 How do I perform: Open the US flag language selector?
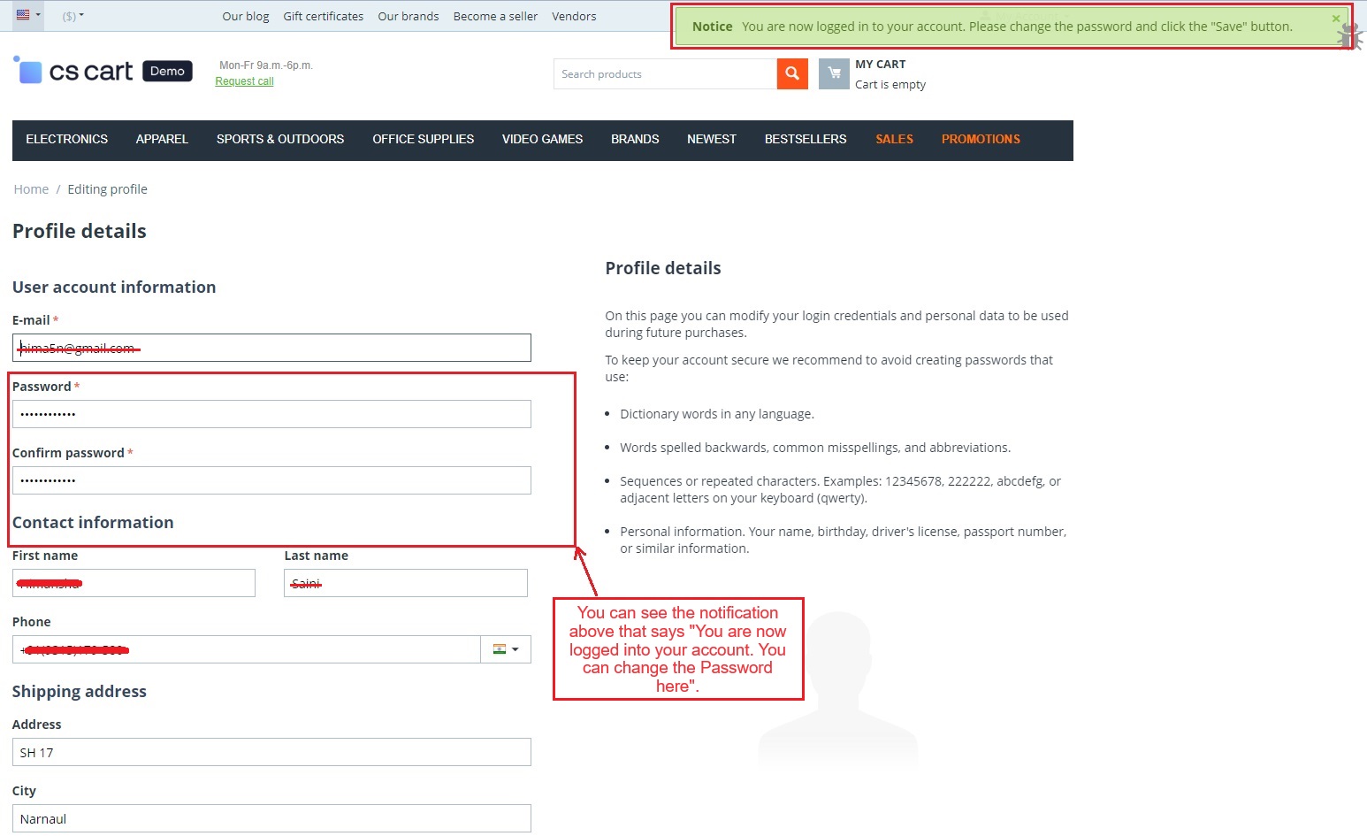tap(28, 15)
